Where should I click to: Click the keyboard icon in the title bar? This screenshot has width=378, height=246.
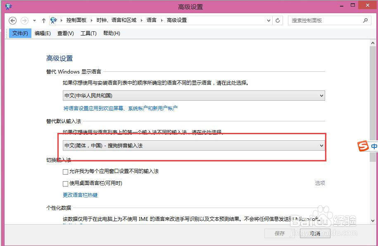(x=9, y=6)
